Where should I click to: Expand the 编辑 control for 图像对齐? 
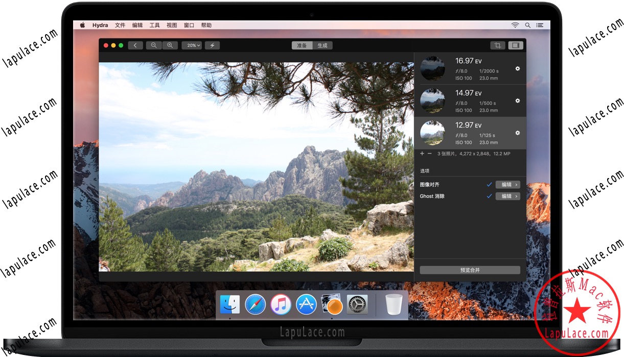click(507, 184)
